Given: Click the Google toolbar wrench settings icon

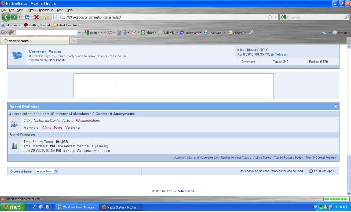Looking at the screenshot, I should pyautogui.click(x=324, y=32).
